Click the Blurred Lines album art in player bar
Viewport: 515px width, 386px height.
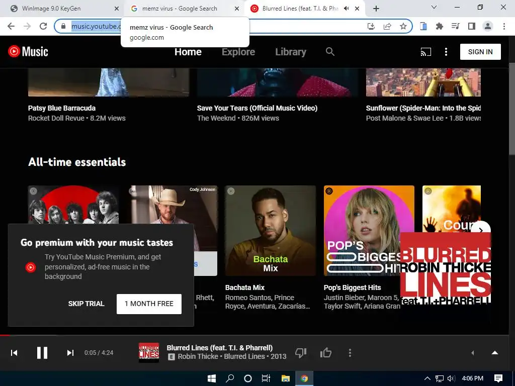point(149,353)
